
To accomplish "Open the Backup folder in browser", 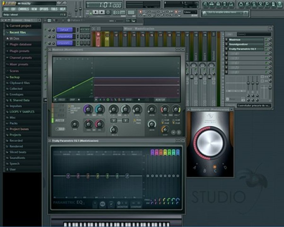I will click(15, 77).
